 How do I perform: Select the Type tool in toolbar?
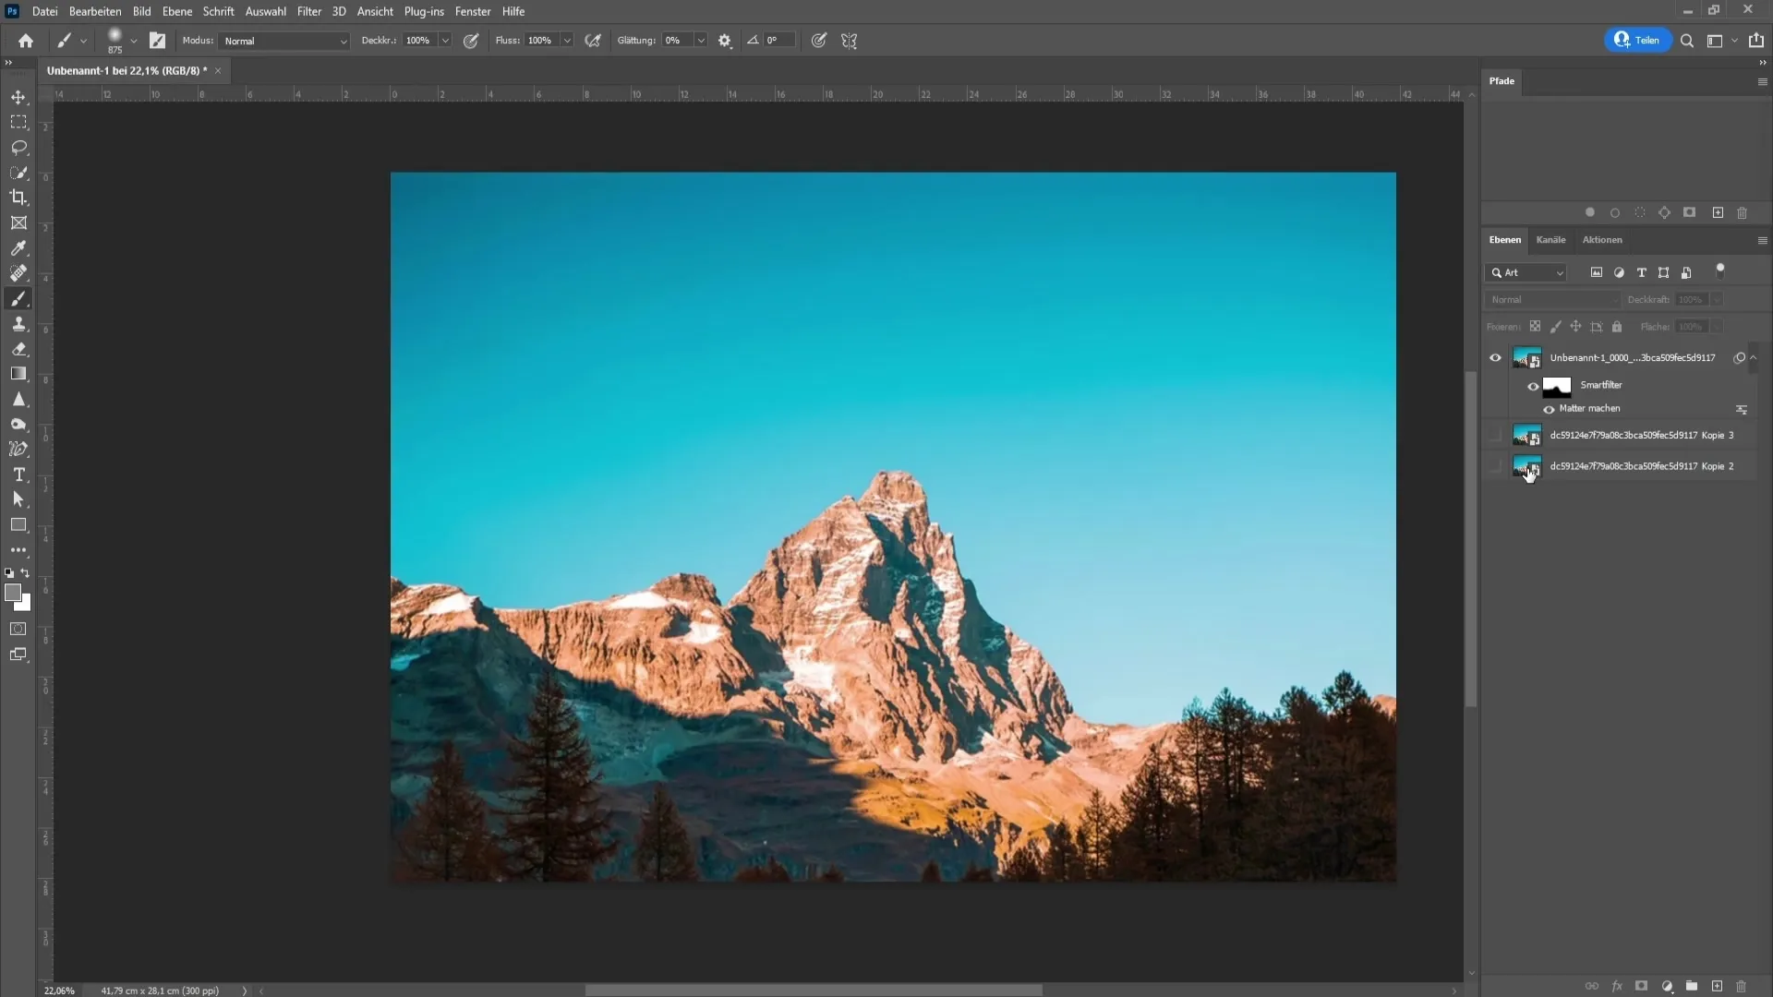17,474
